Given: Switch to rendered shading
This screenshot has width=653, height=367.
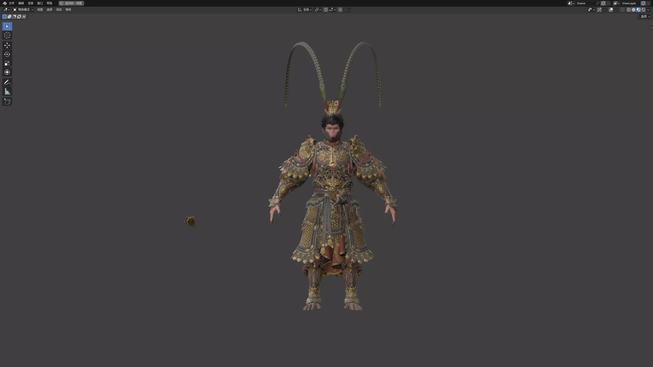Looking at the screenshot, I should point(643,10).
